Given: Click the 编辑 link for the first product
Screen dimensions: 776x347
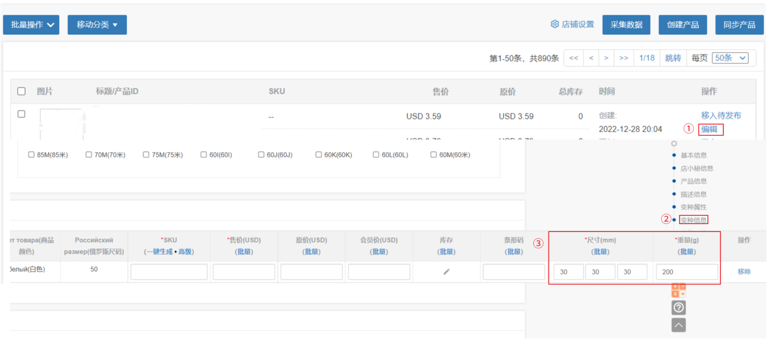Looking at the screenshot, I should (709, 129).
